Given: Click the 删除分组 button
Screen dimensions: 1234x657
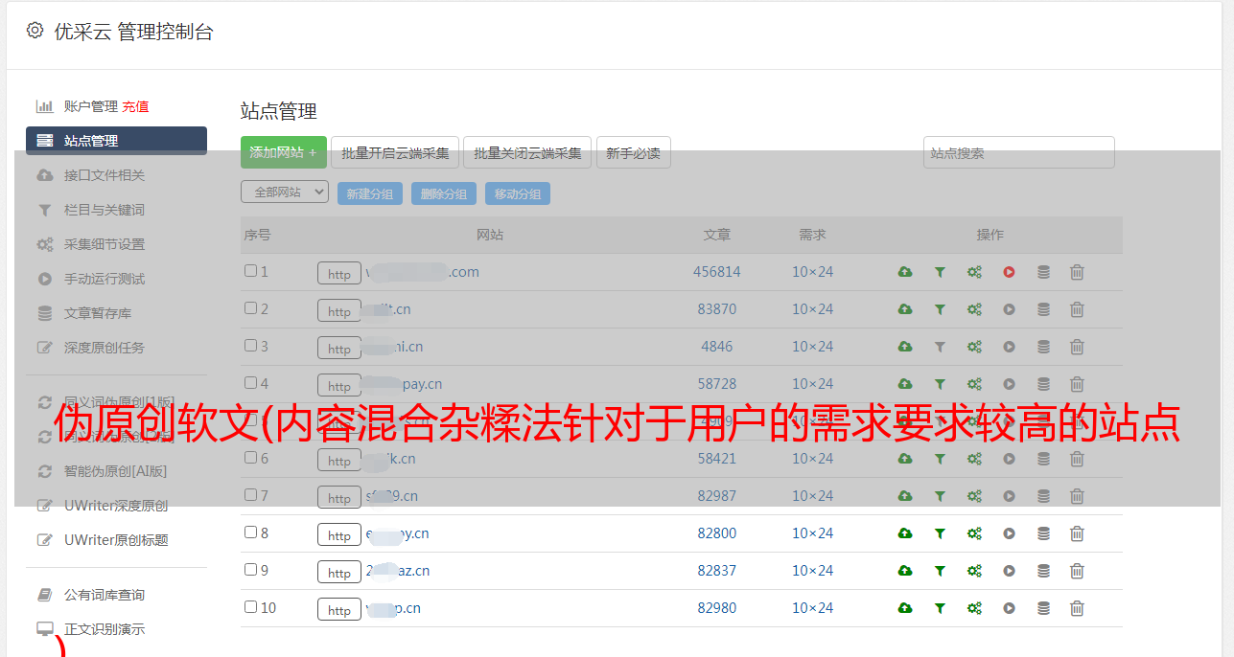Looking at the screenshot, I should pos(443,193).
